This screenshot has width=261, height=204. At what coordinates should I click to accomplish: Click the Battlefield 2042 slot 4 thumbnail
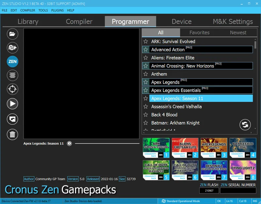coord(243,148)
